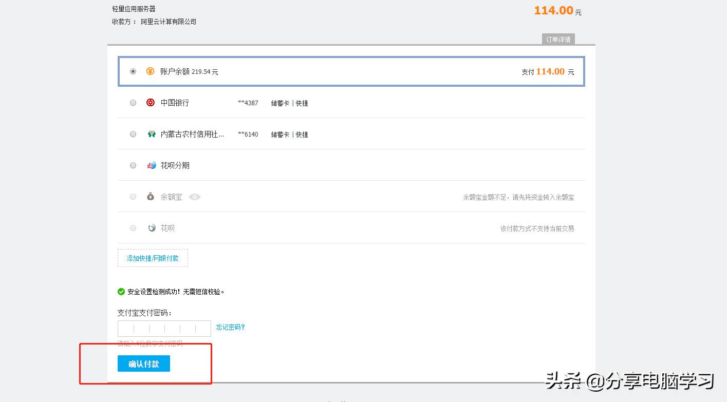
Task: Click the 储蓄卡 label in the 中国银行 row
Action: 280,103
